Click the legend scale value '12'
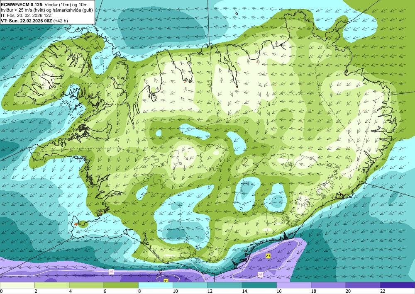Screen dimensions: 415x294 click(210, 291)
